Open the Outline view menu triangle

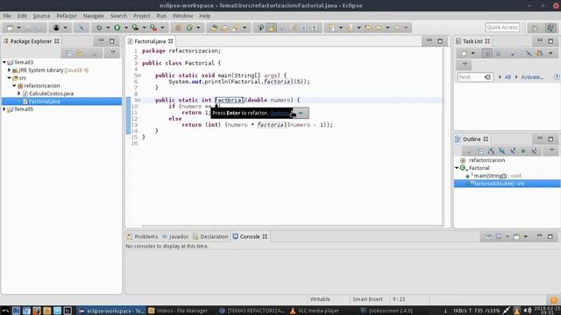552,150
